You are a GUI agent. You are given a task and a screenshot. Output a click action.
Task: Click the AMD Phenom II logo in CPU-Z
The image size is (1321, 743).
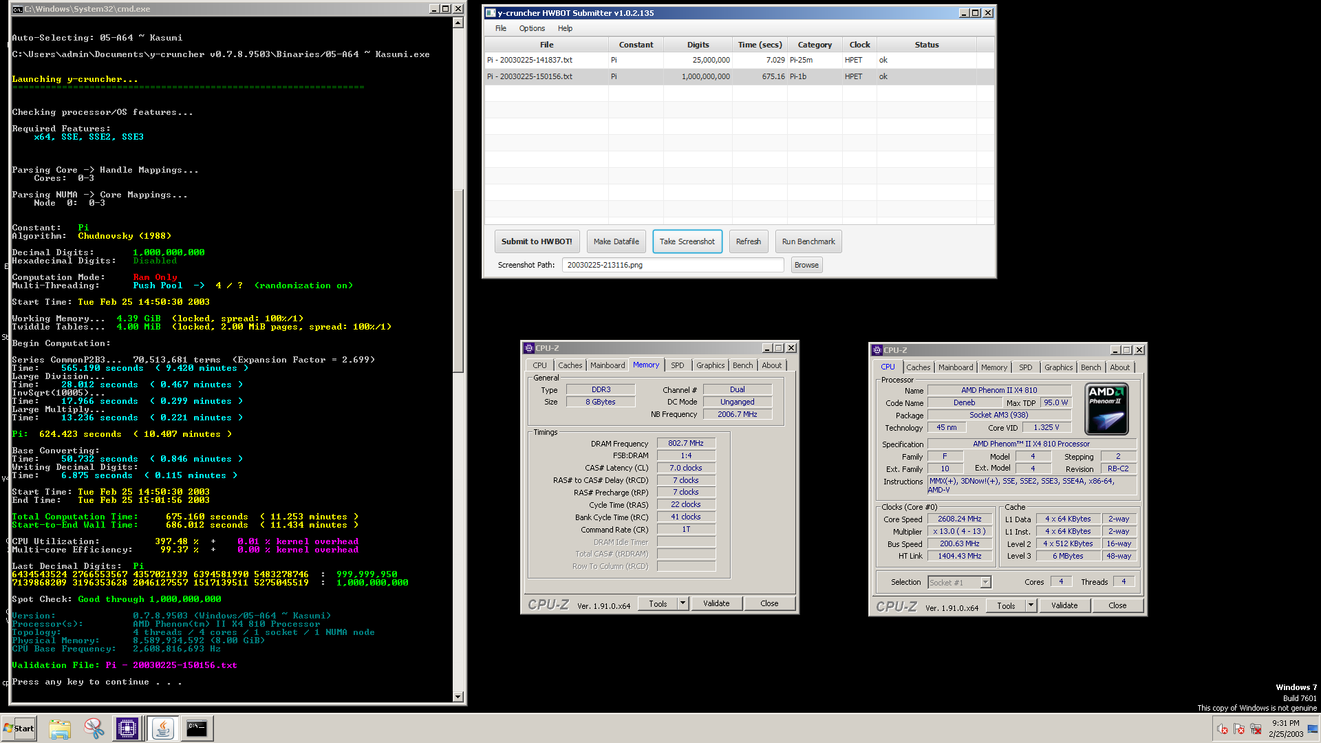[1106, 409]
